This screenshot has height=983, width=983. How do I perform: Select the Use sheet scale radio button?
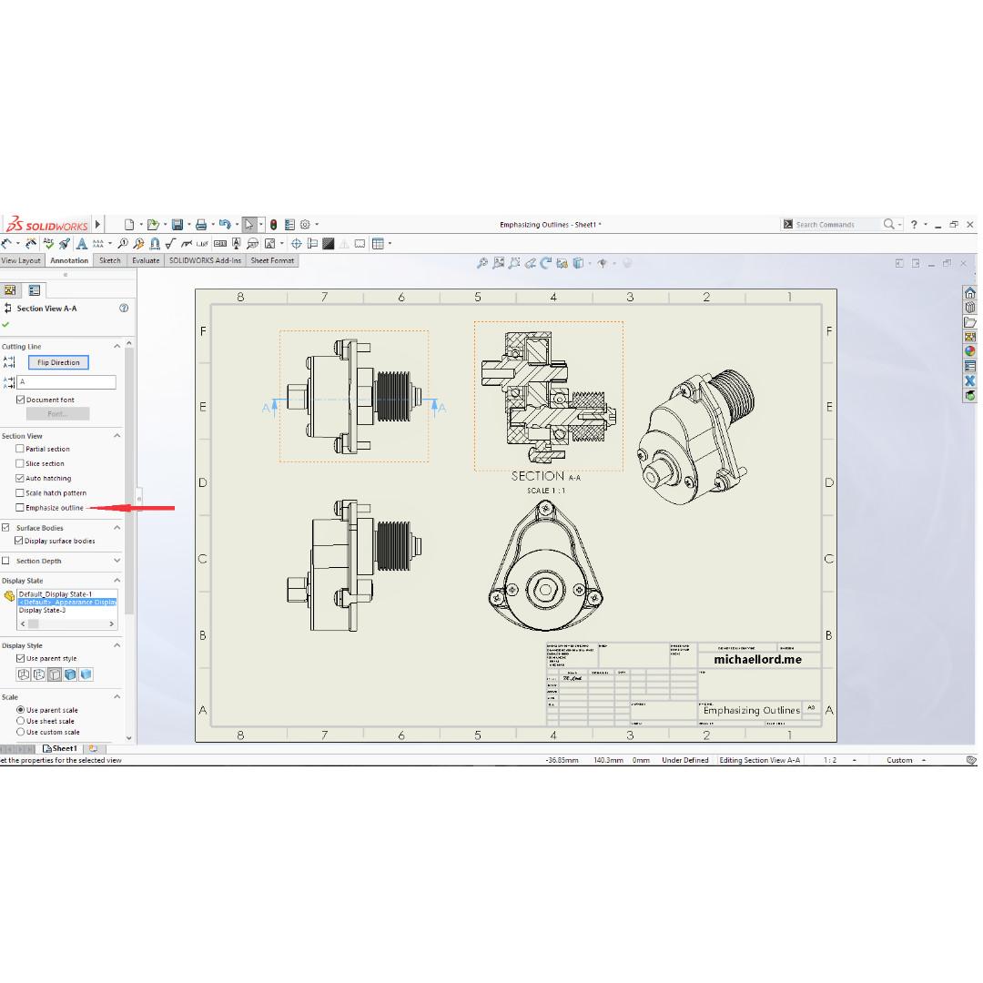point(21,721)
